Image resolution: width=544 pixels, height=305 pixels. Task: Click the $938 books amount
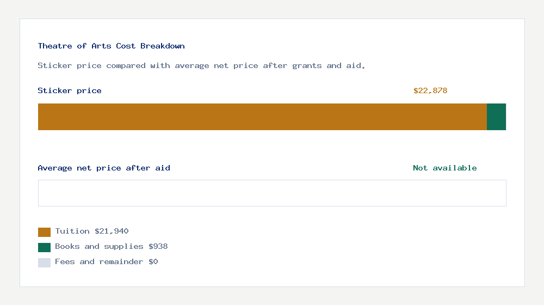[x=158, y=247]
